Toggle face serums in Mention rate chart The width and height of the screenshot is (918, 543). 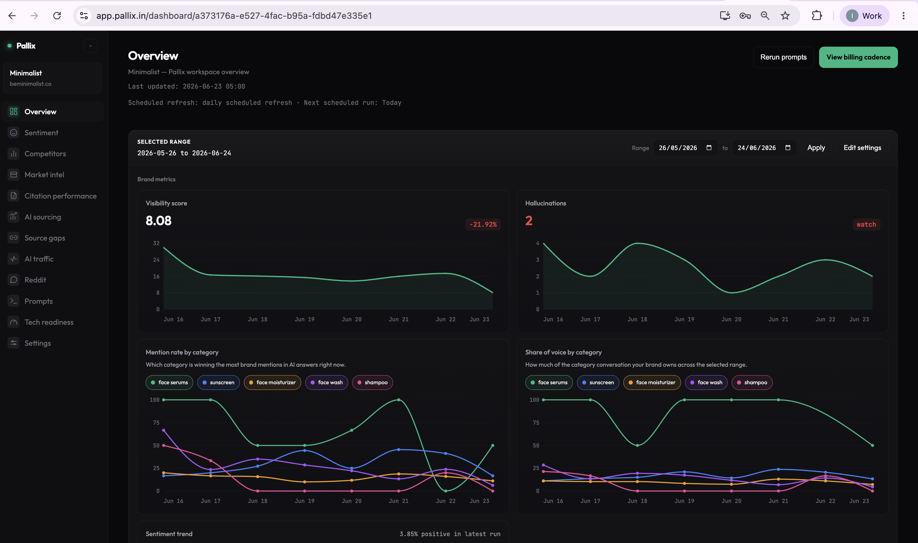click(x=169, y=382)
